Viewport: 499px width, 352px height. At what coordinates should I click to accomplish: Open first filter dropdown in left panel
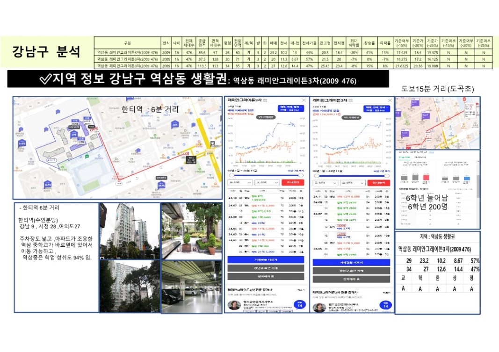(x=240, y=182)
